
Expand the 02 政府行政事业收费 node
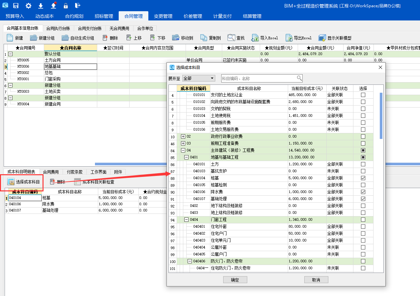pos(183,136)
